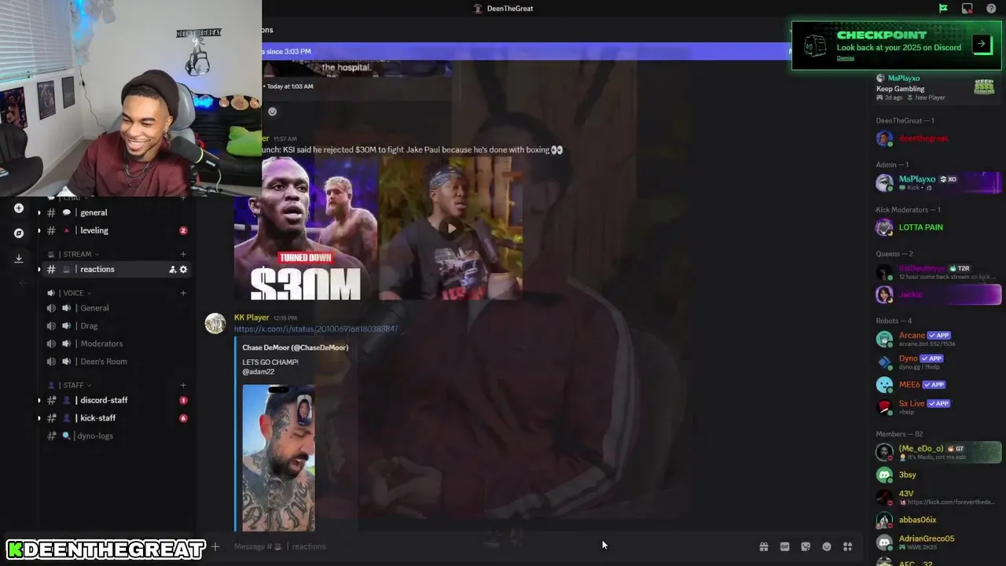This screenshot has width=1006, height=566.
Task: Open MEE6 bot member entry
Action: point(938,385)
